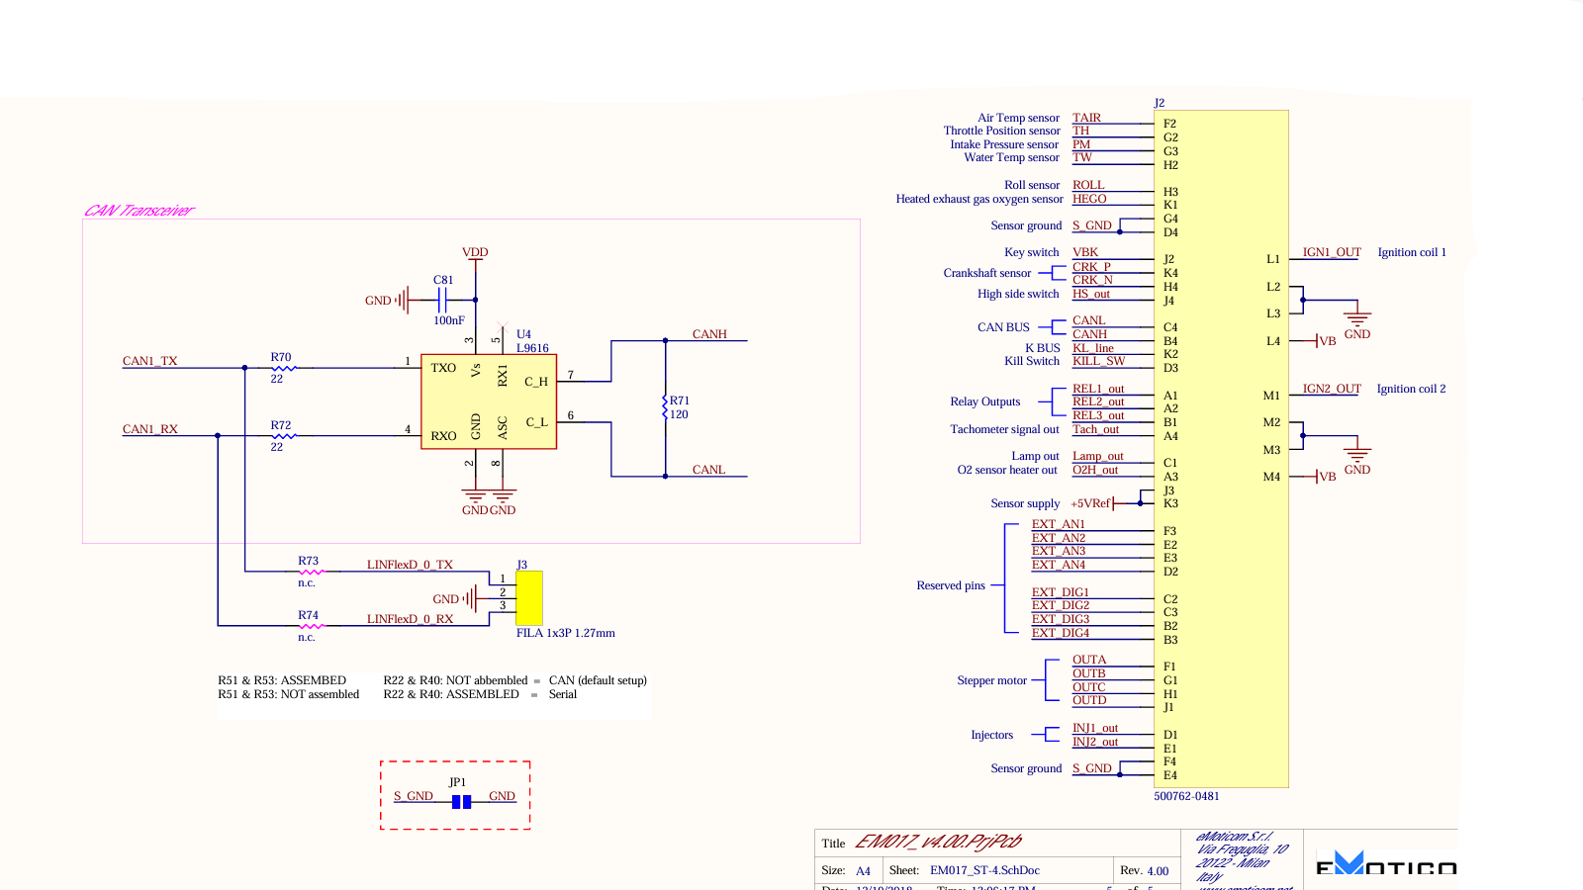The width and height of the screenshot is (1583, 890).
Task: Select the Tach_out net label
Action: point(1095,429)
